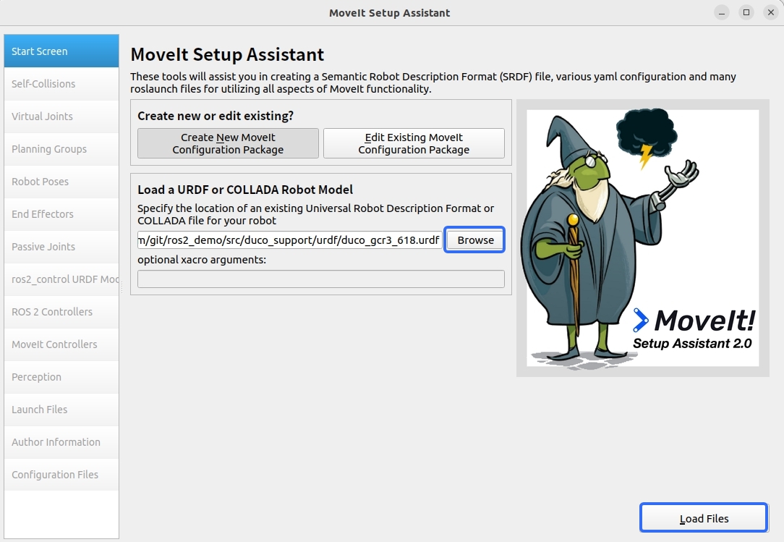Go to Launch Files section
784x542 pixels.
click(61, 409)
